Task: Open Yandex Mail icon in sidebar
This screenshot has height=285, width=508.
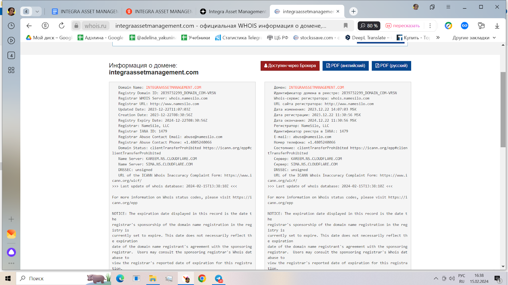Action: [11, 234]
